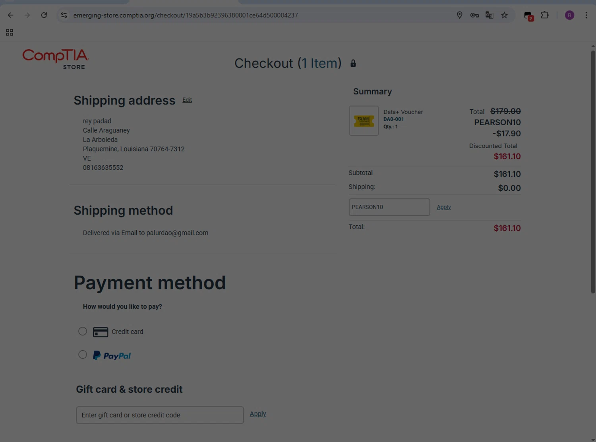Click the credit card icon
596x442 pixels.
(x=101, y=332)
